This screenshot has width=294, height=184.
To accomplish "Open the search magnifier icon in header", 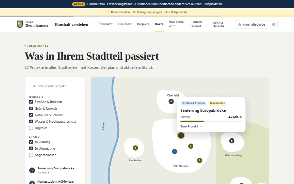I will (x=274, y=25).
